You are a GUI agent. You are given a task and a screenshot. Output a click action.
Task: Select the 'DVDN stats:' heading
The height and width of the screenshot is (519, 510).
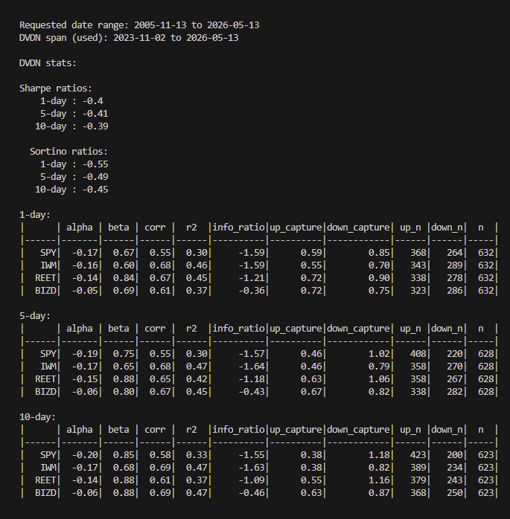[x=48, y=63]
